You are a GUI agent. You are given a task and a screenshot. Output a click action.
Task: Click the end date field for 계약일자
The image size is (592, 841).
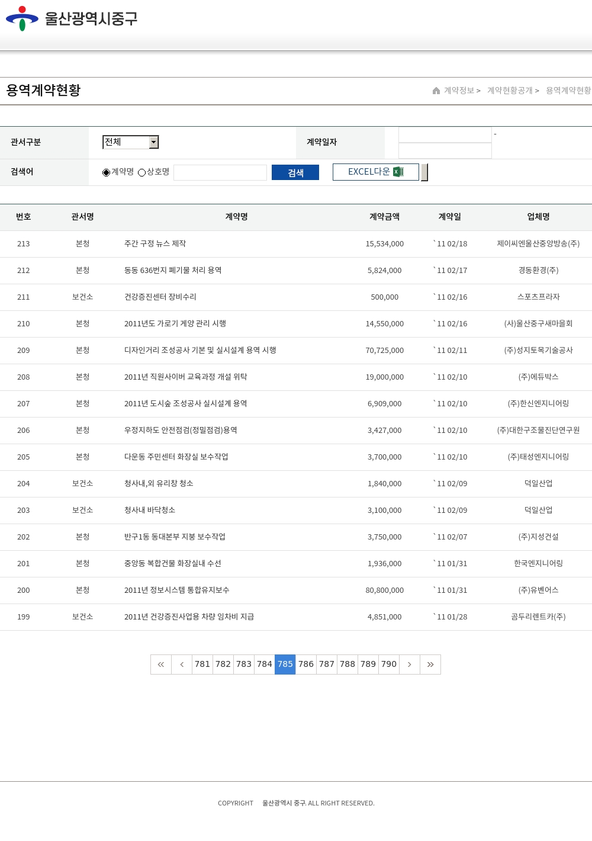(x=445, y=151)
